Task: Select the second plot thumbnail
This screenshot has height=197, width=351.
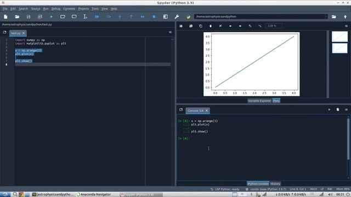Action: pos(339,48)
